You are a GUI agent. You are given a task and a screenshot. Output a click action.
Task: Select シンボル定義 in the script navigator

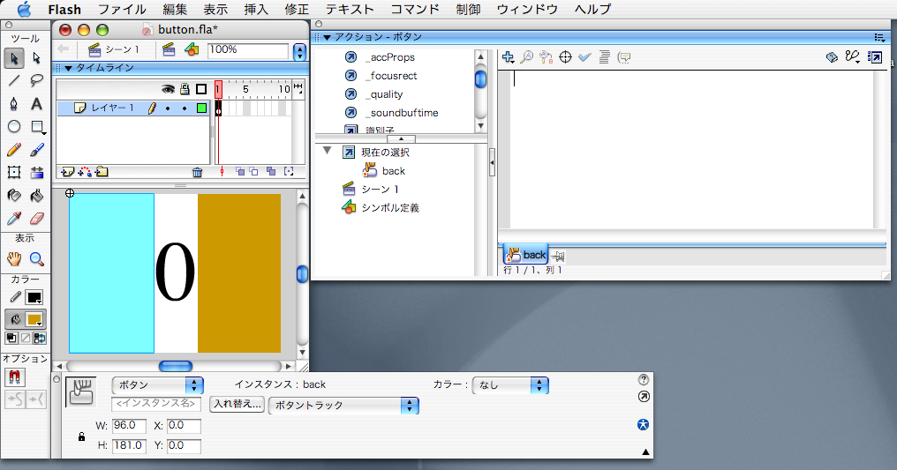point(389,208)
